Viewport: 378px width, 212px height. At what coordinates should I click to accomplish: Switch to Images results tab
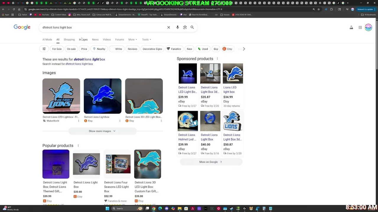[x=83, y=39]
